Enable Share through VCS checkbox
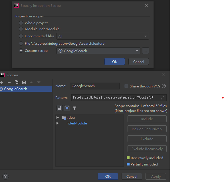 (x=126, y=86)
